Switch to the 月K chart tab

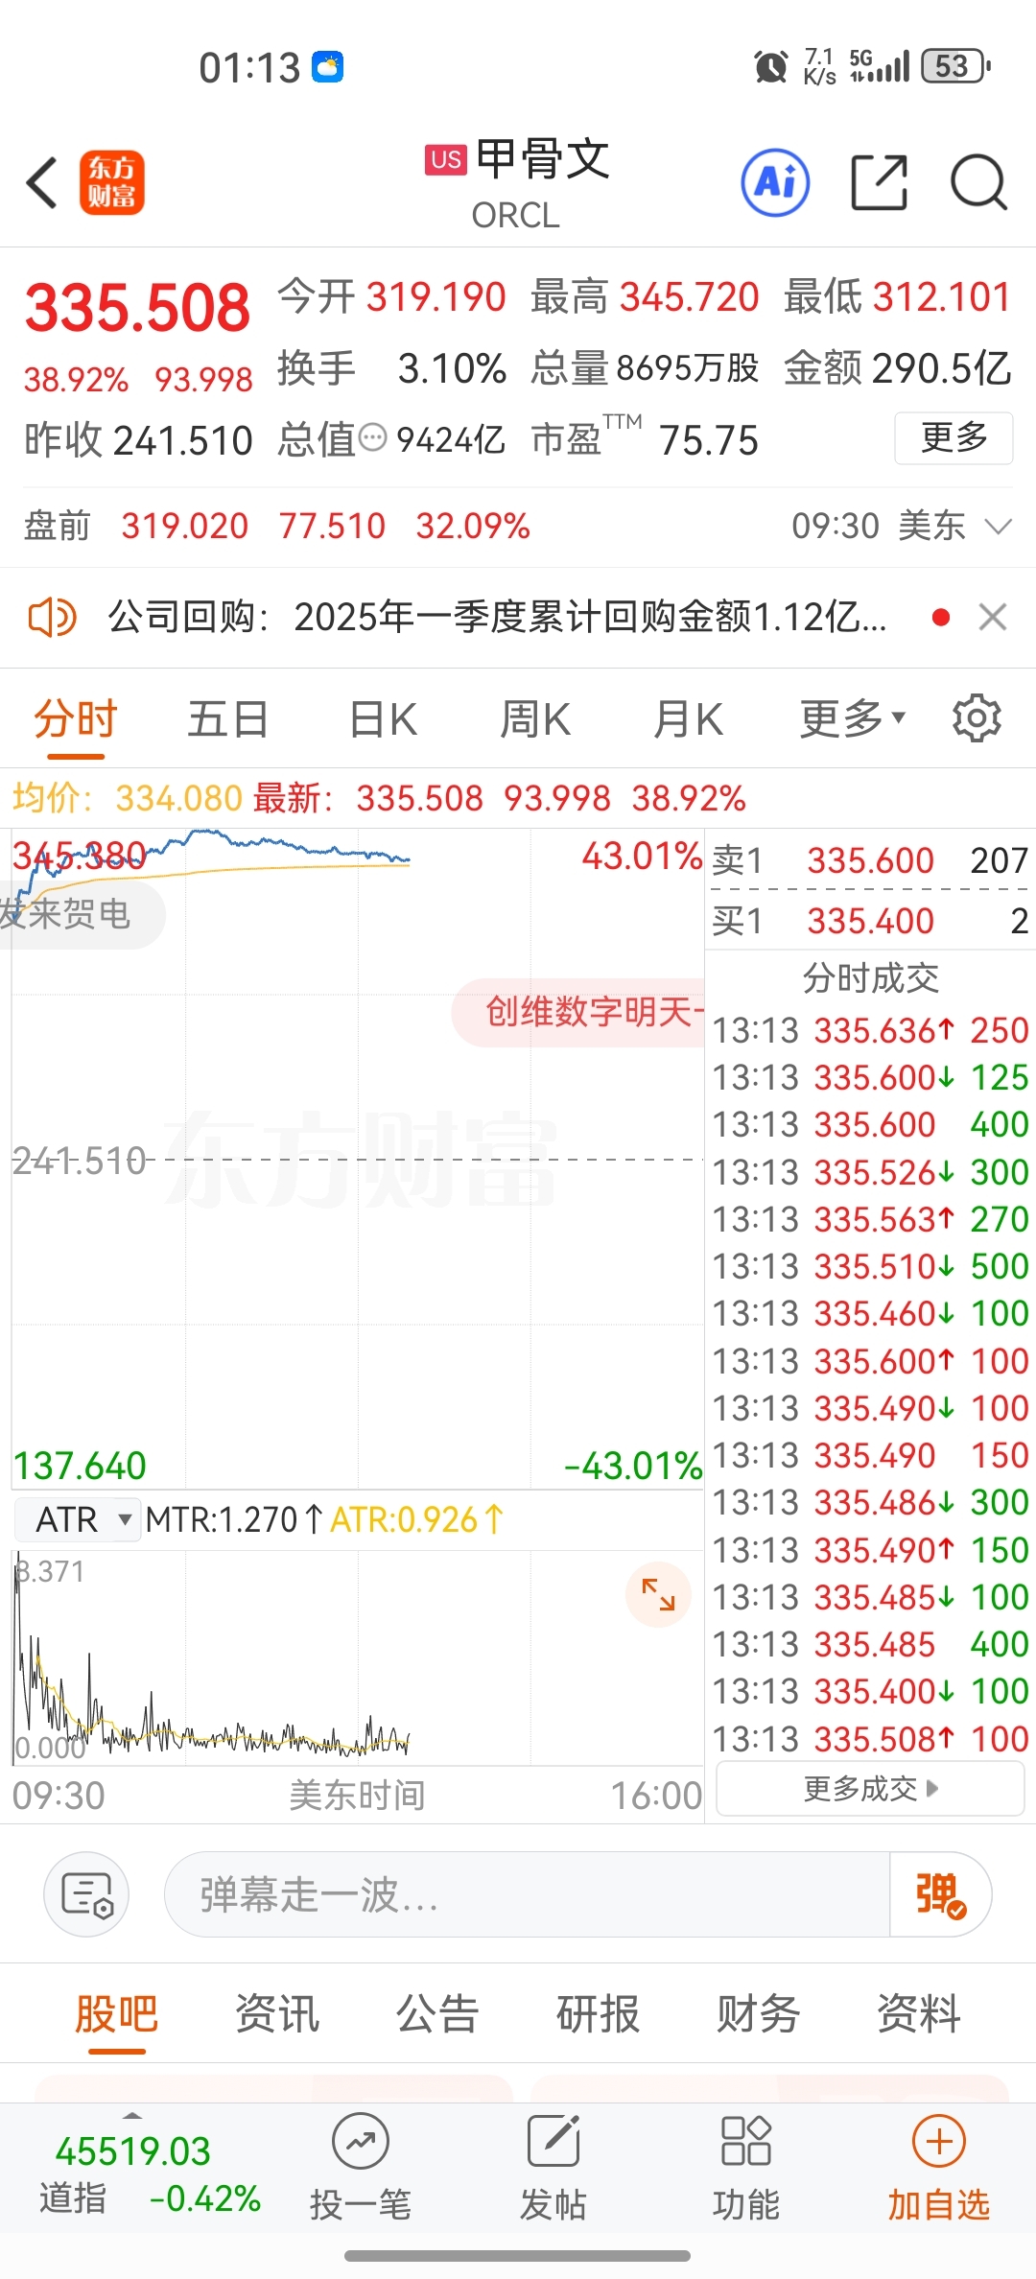[688, 718]
